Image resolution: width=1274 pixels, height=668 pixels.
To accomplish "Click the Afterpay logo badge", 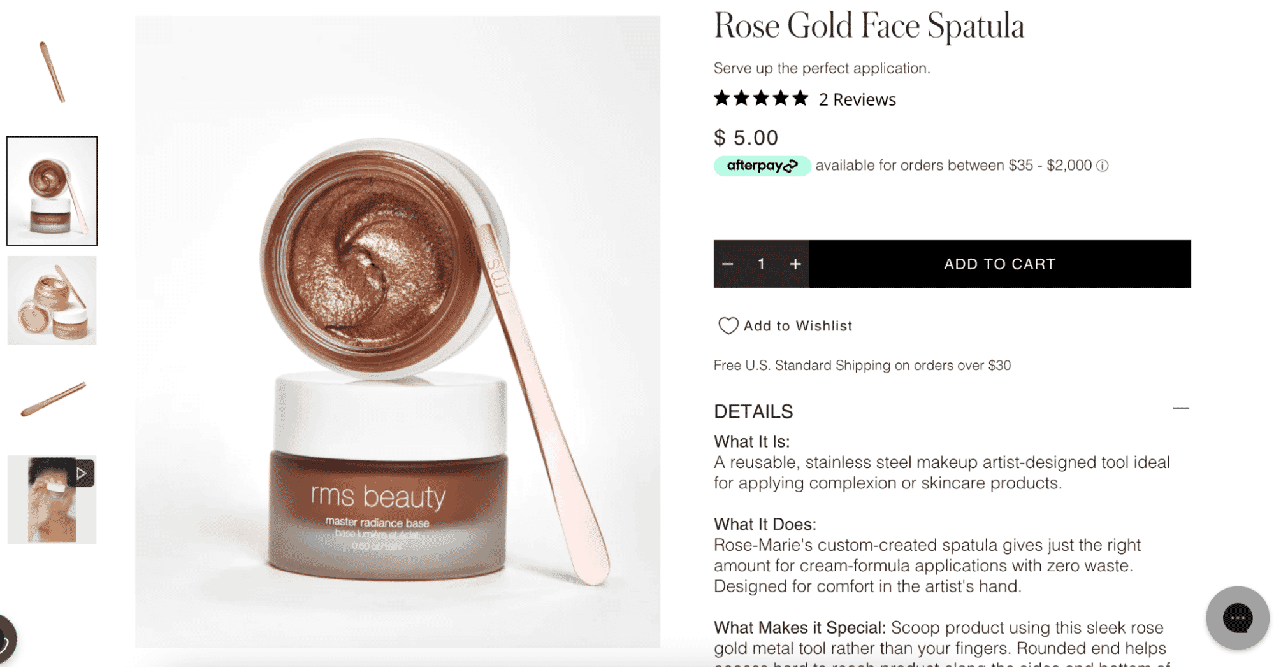I will [x=762, y=166].
